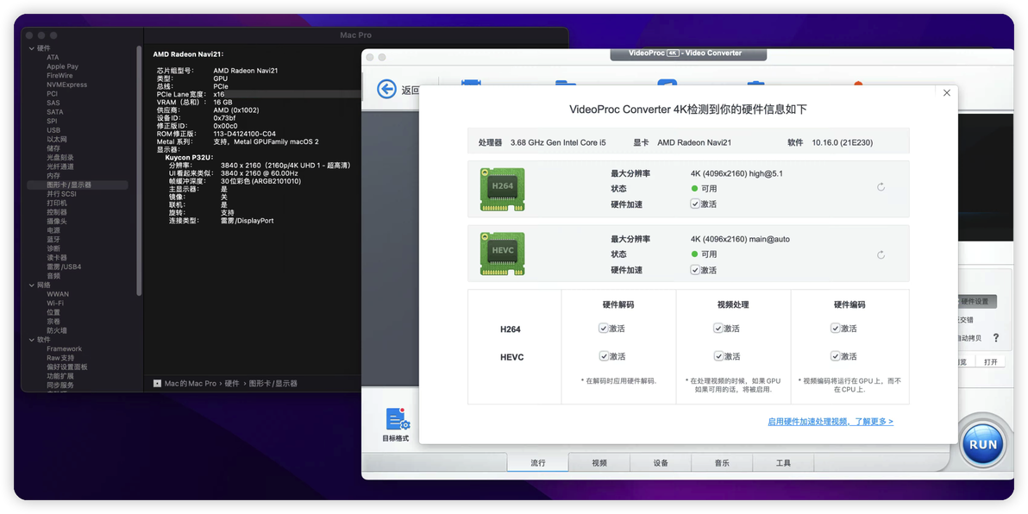The height and width of the screenshot is (514, 1028).
Task: Toggle H264 video processing checkbox
Action: 718,328
